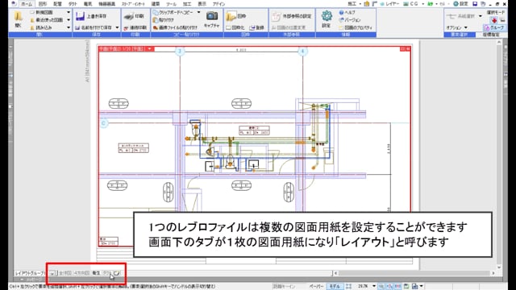Click the 名前を付けて保存 button
516x290 pixels.
(x=94, y=28)
